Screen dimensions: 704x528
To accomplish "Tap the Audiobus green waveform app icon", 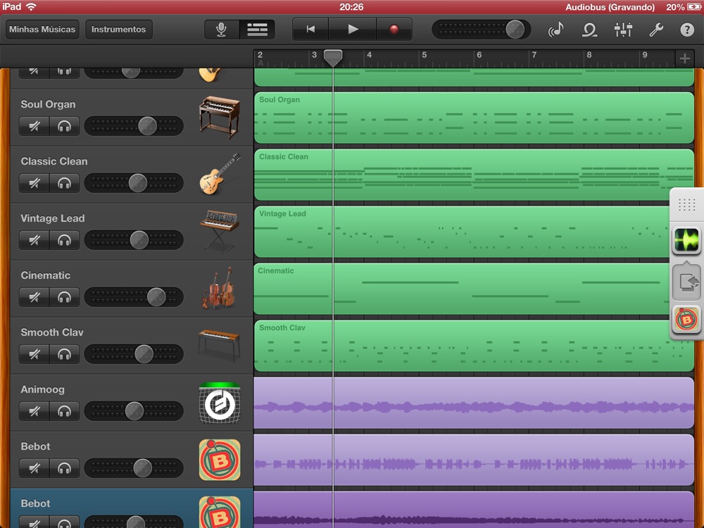I will [686, 240].
